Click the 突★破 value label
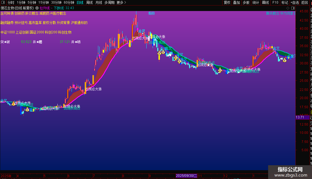The height and width of the screenshot is (179, 312). click(x=5, y=42)
